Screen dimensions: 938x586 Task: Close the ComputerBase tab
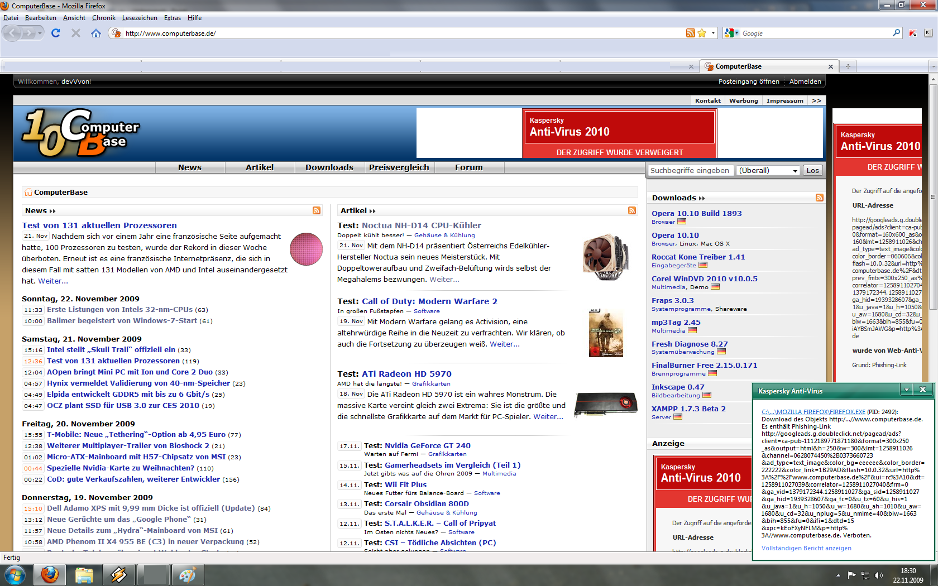[831, 66]
